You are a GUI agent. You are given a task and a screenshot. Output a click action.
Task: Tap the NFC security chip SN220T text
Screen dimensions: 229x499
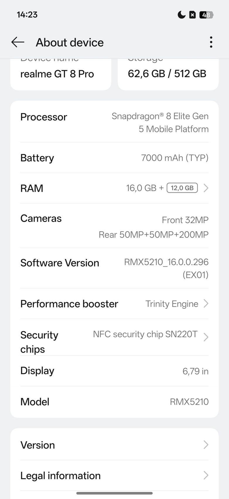click(145, 334)
